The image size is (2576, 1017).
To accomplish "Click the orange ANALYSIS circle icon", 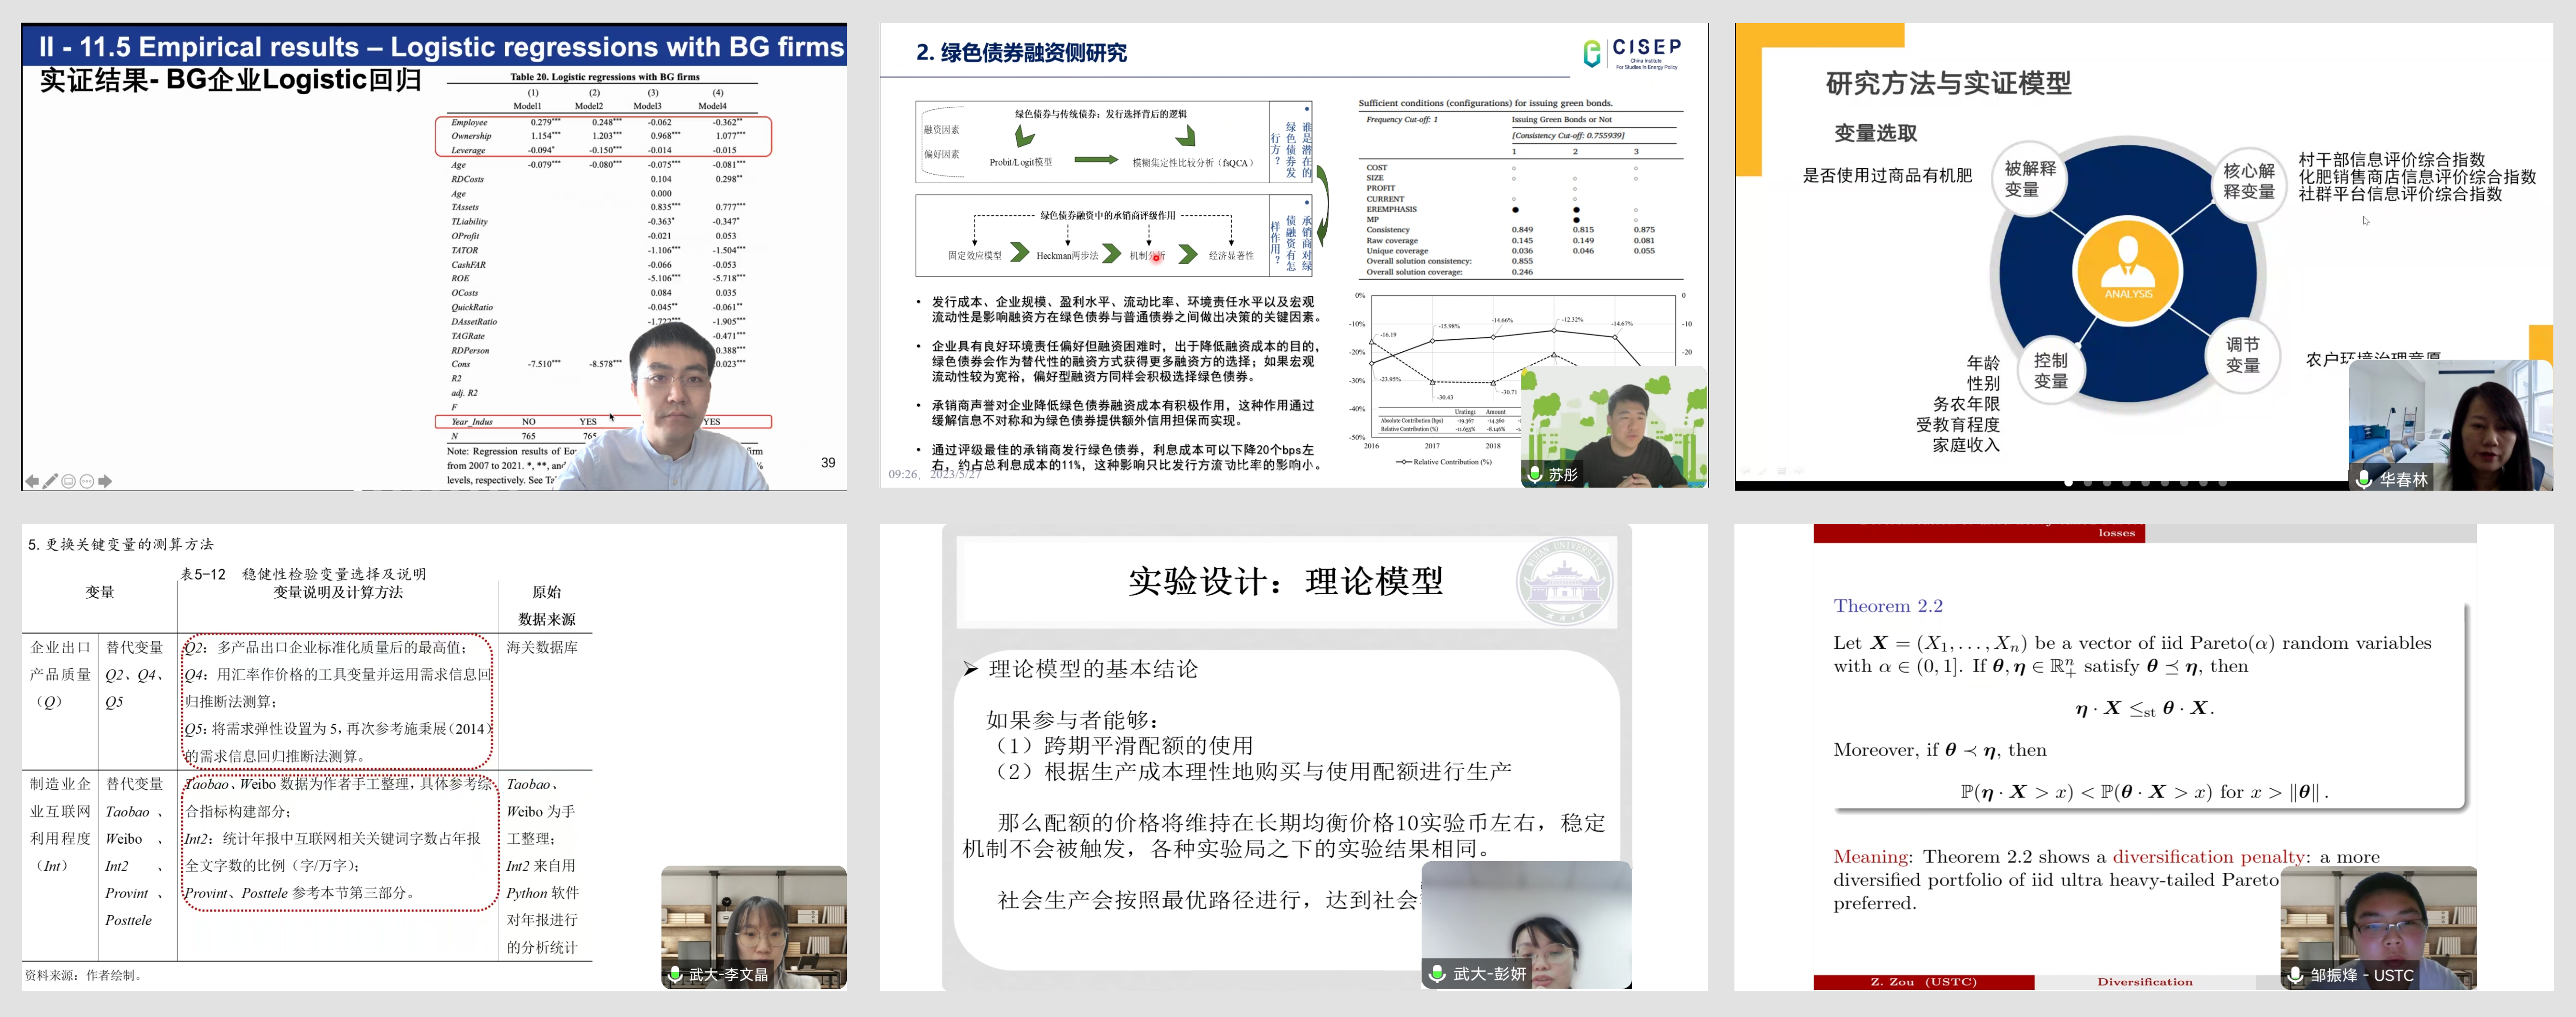I will (2127, 271).
